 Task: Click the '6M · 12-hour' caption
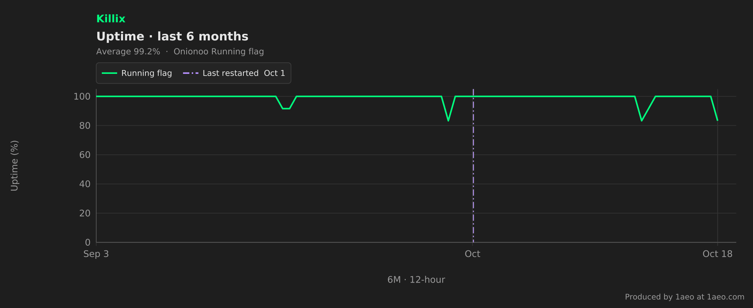(x=416, y=280)
